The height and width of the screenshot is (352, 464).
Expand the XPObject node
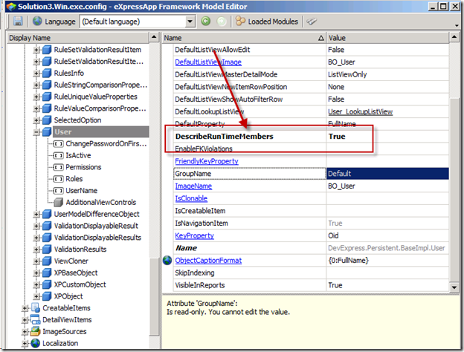tap(36, 296)
